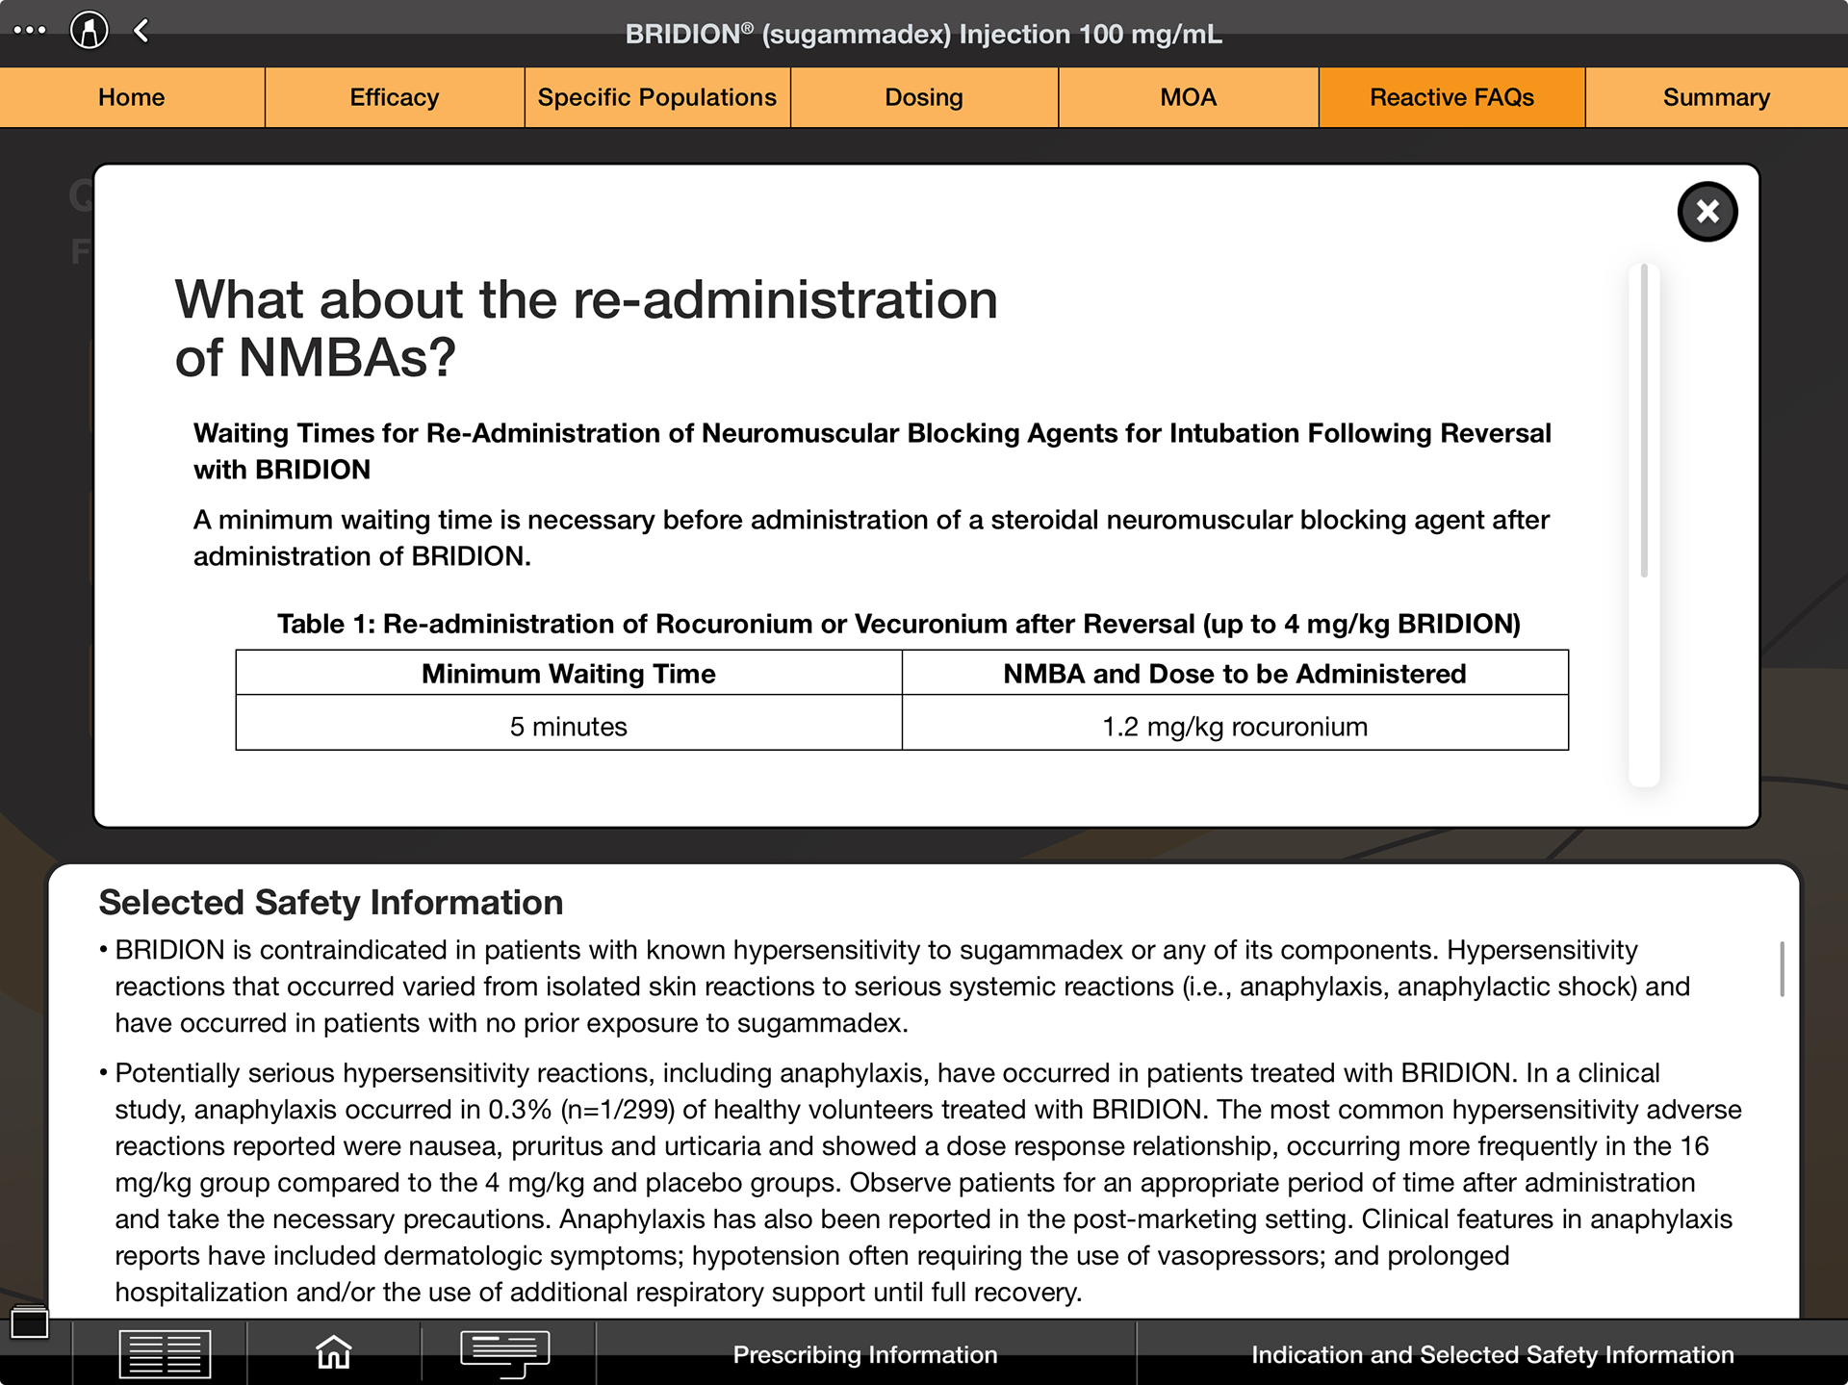Select the Reactive FAQs tab
This screenshot has width=1848, height=1385.
tap(1451, 97)
